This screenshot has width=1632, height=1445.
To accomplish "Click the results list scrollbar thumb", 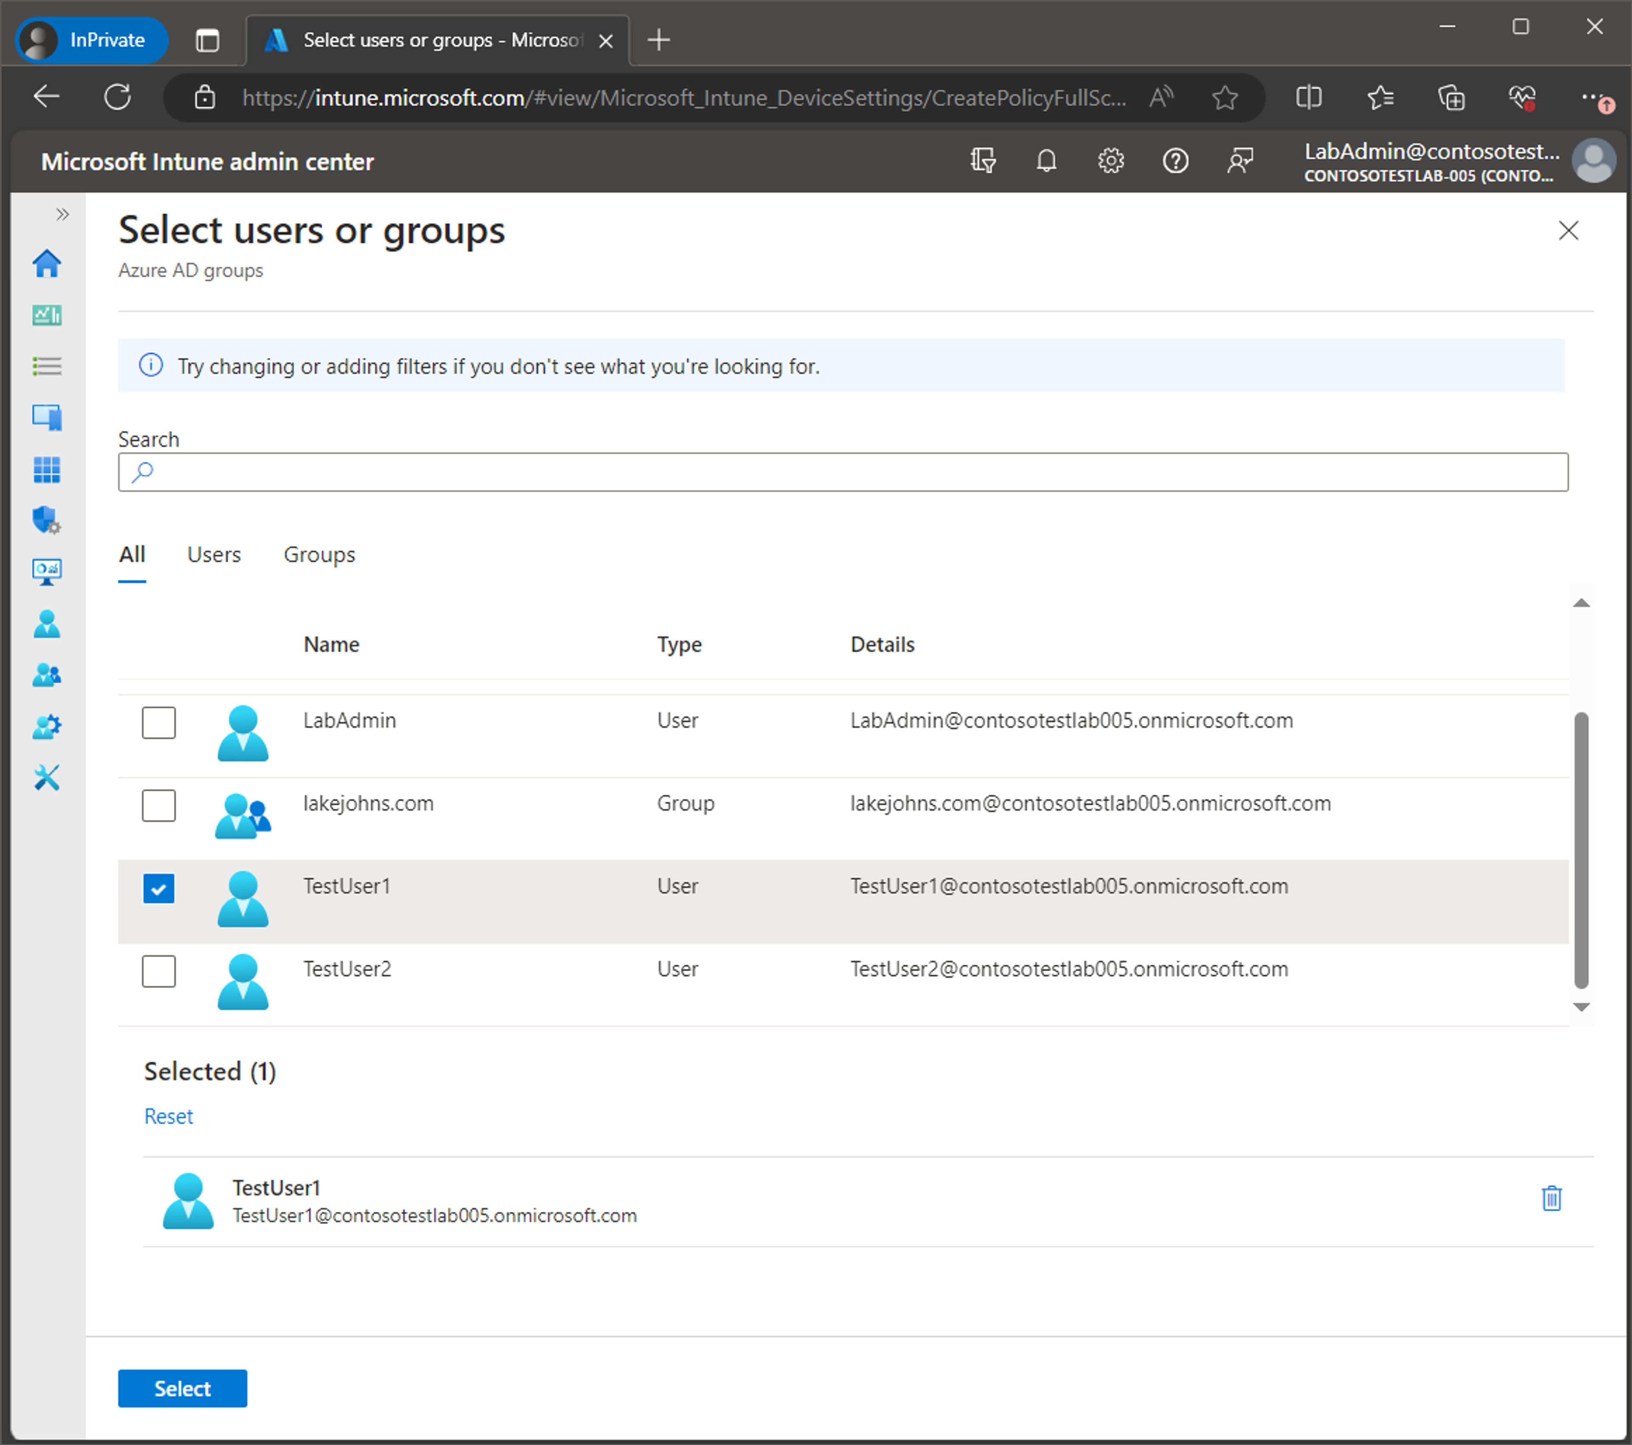I will (x=1581, y=850).
